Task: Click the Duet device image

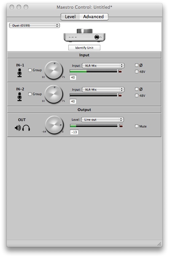Action: [x=84, y=35]
